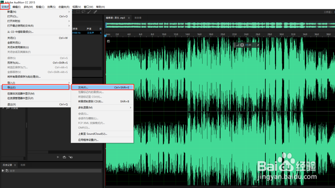The height and width of the screenshot is (188, 335).
Task: Click 立体声 channel cell in files list
Action: pos(90,33)
